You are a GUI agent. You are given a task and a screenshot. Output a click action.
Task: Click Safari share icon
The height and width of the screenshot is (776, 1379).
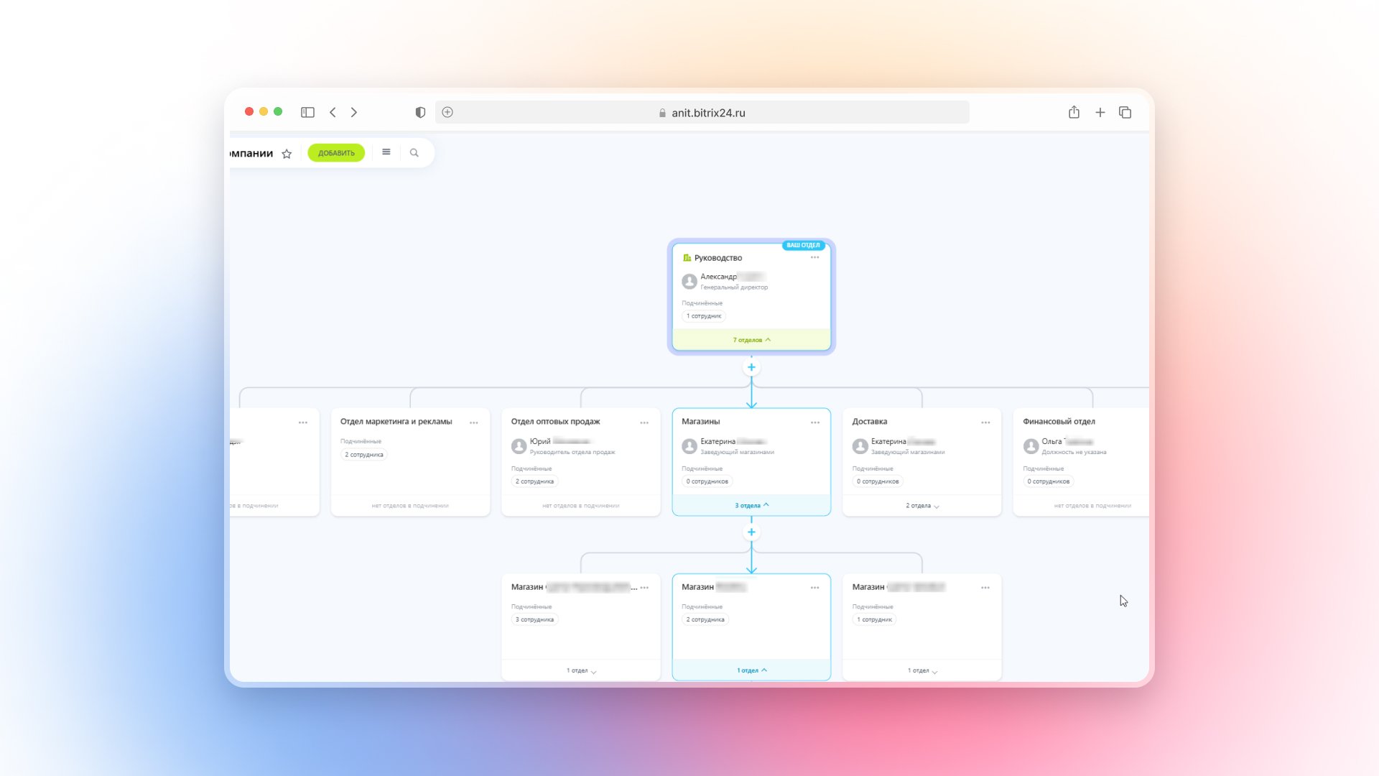pos(1074,112)
